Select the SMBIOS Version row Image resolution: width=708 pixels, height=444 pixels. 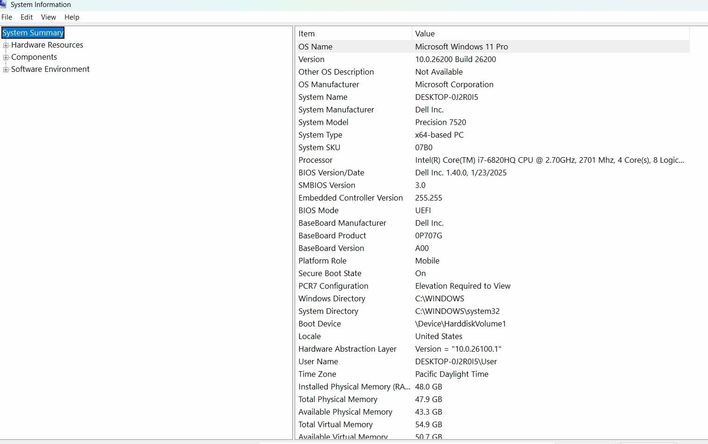pos(493,185)
